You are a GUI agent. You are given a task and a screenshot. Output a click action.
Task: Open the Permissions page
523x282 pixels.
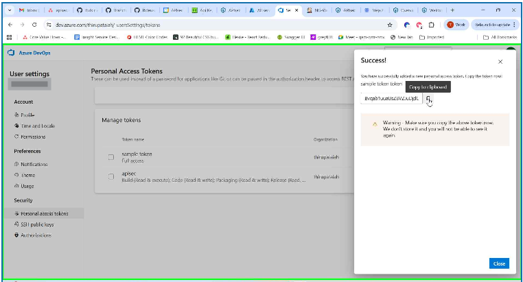34,137
